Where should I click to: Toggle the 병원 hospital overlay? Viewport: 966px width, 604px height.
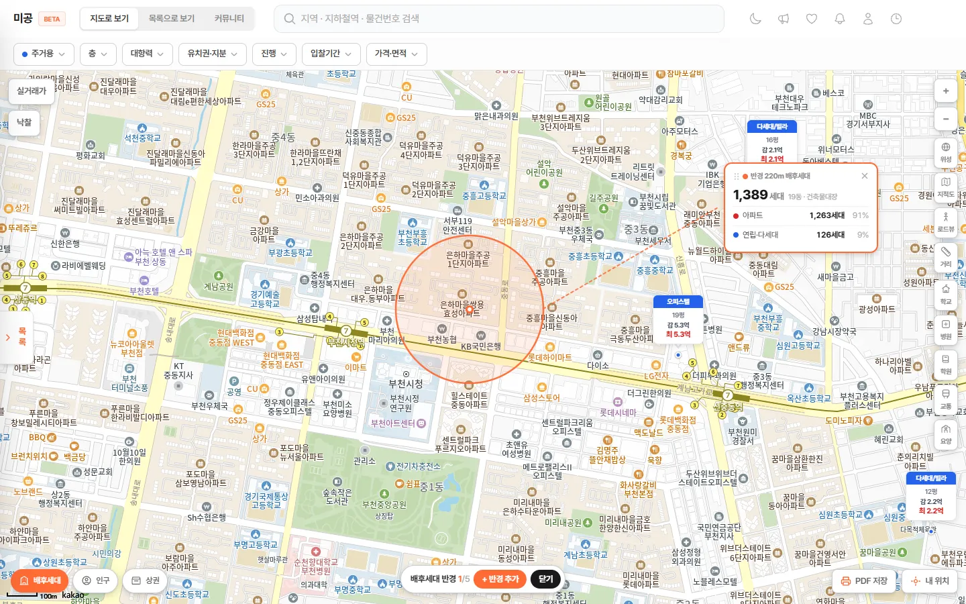click(945, 329)
